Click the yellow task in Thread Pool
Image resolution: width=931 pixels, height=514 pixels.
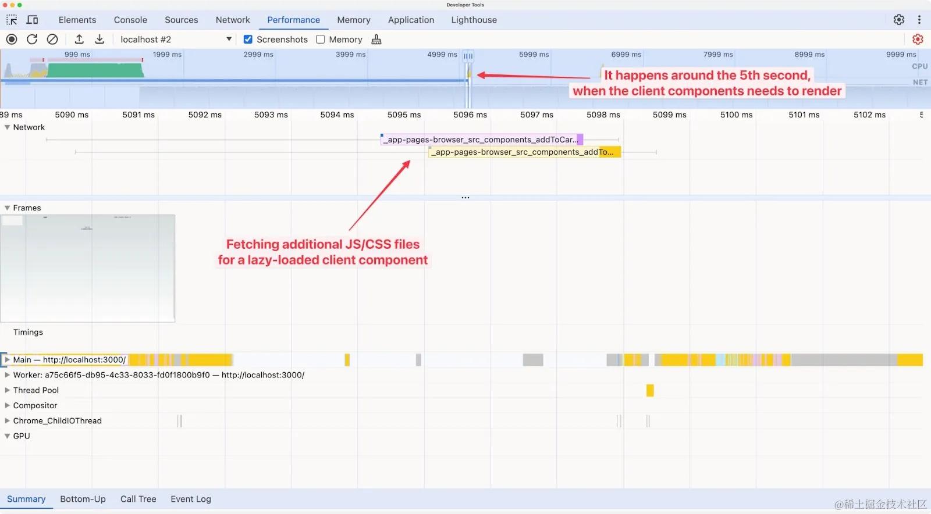click(650, 390)
